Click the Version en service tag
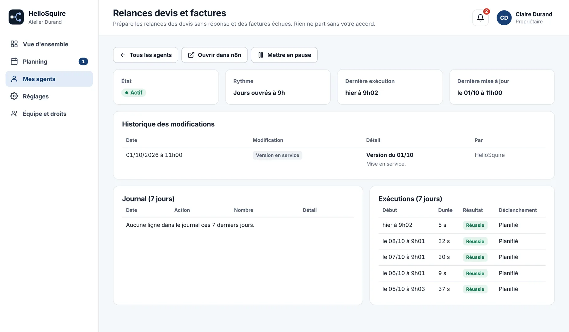This screenshot has height=332, width=569. tap(278, 155)
